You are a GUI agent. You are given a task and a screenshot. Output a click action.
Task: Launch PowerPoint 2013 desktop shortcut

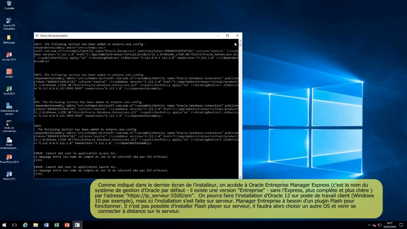9,159
